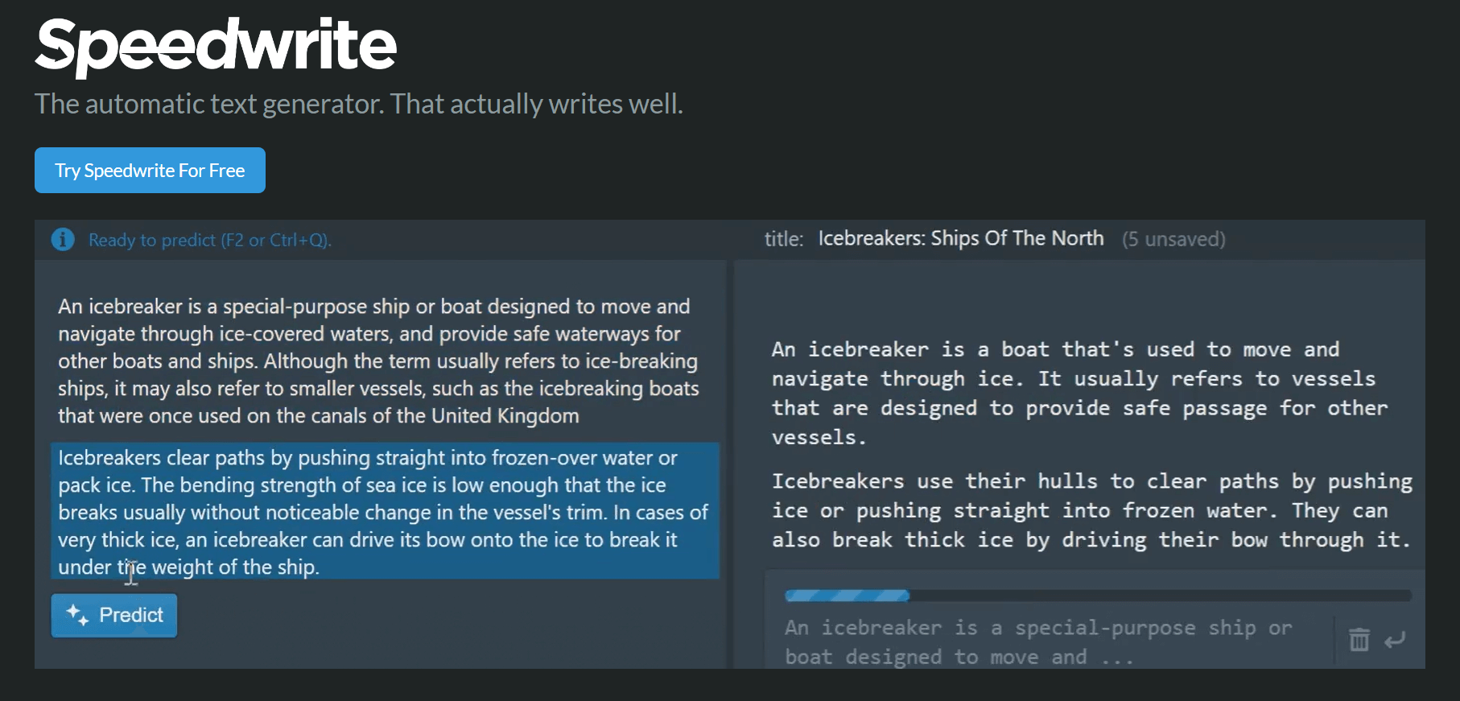The image size is (1460, 701).
Task: Click the 'Ready to predict (F2 or Ctrl+Q)' status text
Action: pos(211,239)
